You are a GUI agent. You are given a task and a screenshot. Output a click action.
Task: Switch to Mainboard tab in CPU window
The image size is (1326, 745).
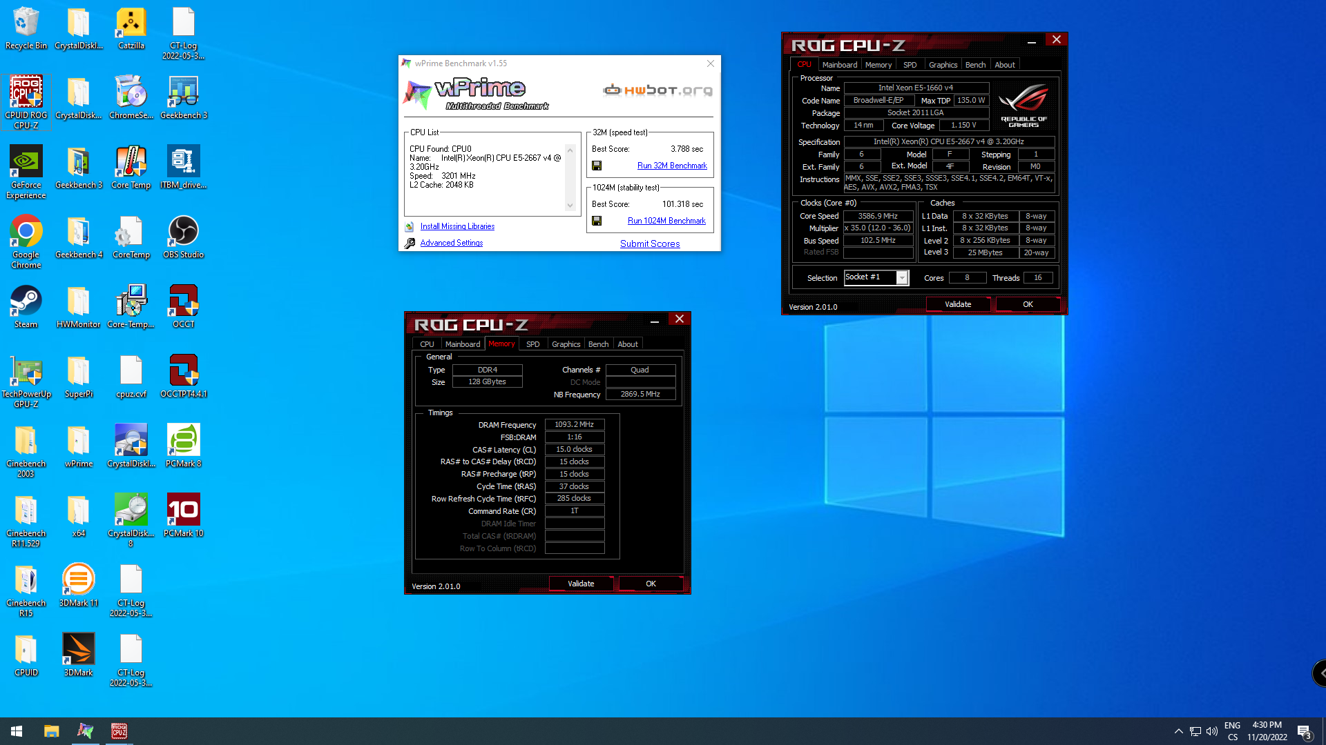pos(840,65)
